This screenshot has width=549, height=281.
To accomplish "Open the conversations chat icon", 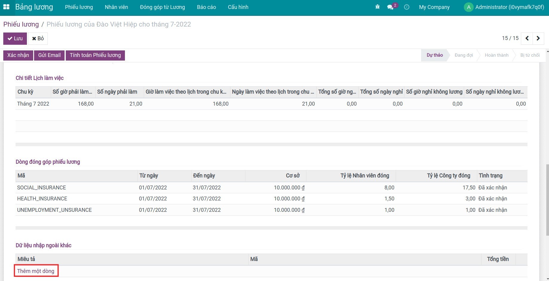I will coord(390,7).
